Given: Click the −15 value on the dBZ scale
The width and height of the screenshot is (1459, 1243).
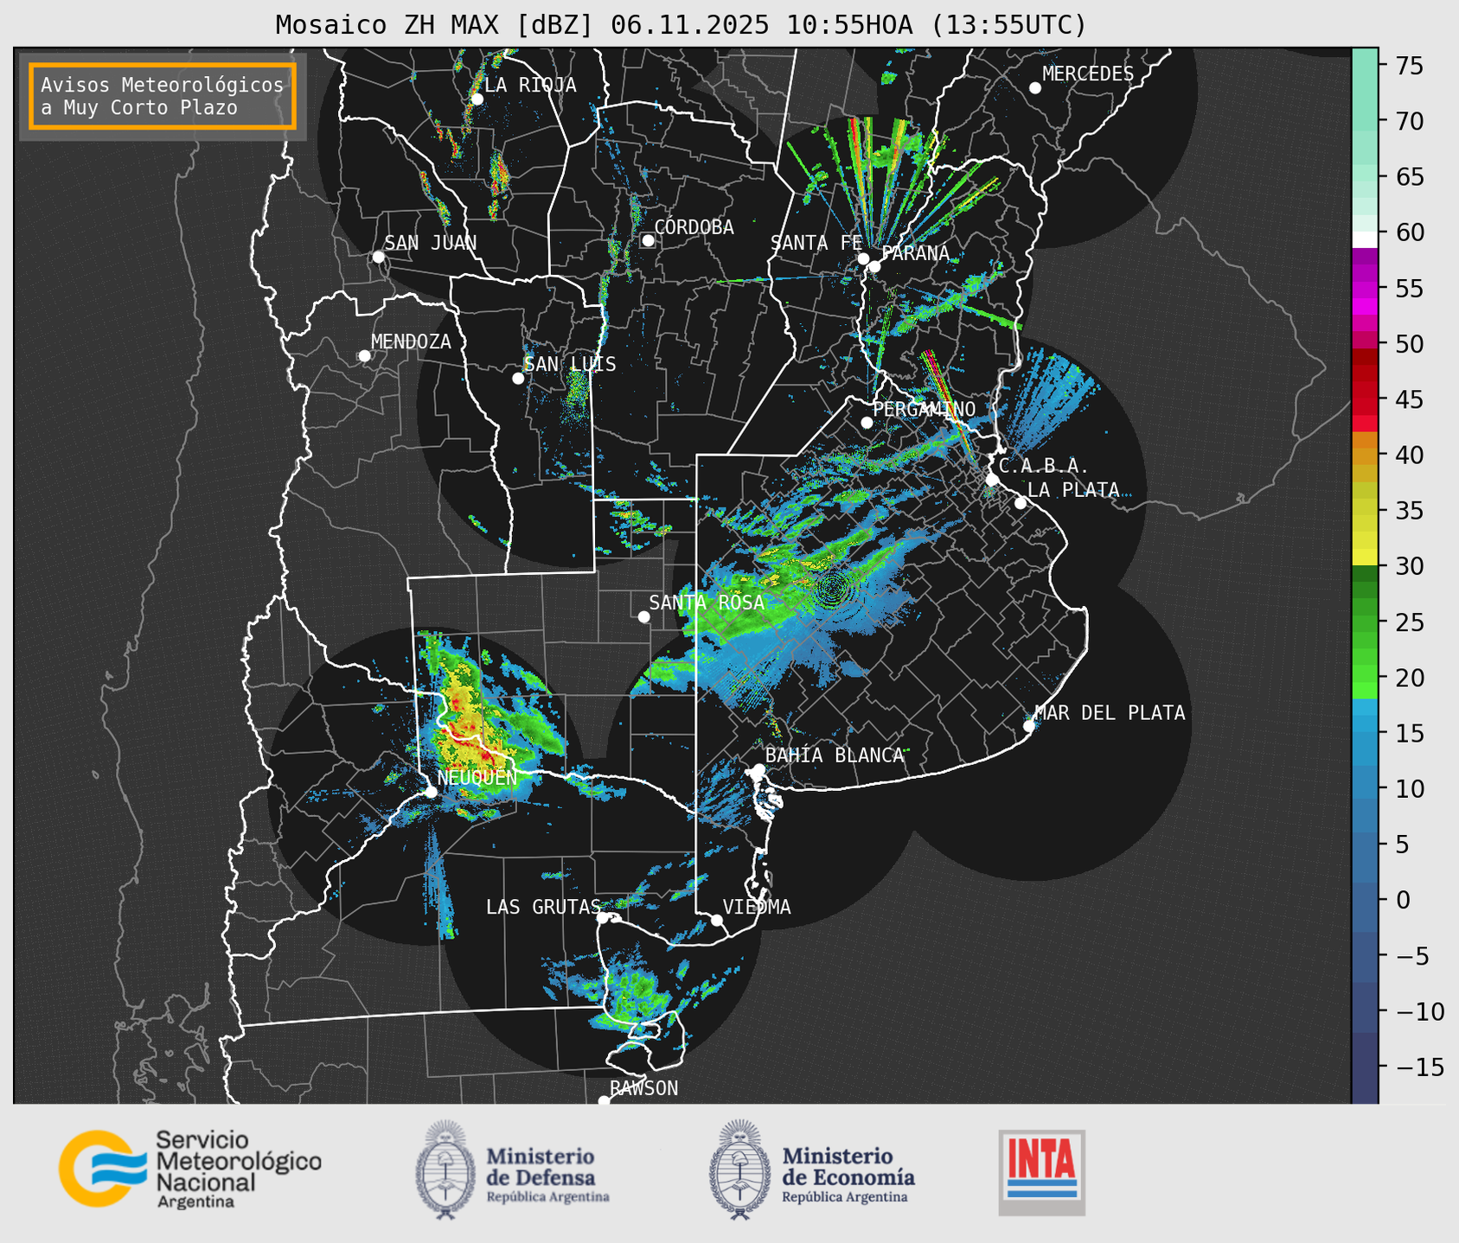Looking at the screenshot, I should click(1419, 1067).
